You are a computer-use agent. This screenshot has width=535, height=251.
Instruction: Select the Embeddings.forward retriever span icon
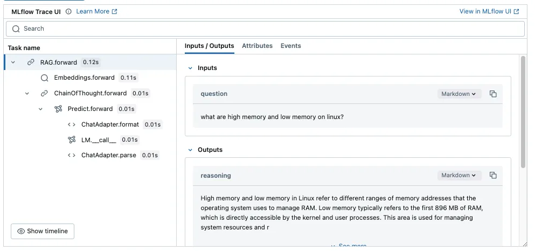tap(44, 78)
